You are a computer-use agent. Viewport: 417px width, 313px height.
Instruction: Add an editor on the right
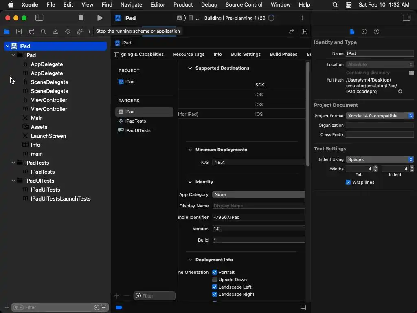(304, 32)
